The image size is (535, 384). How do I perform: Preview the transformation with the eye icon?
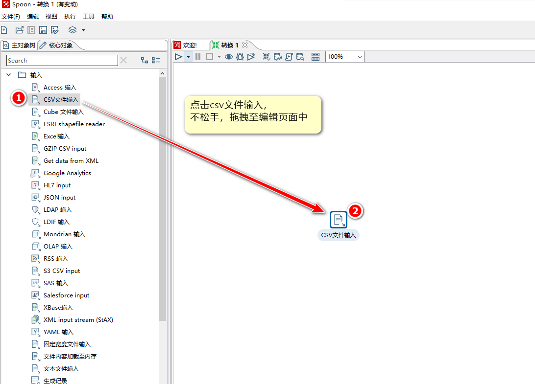(x=229, y=57)
